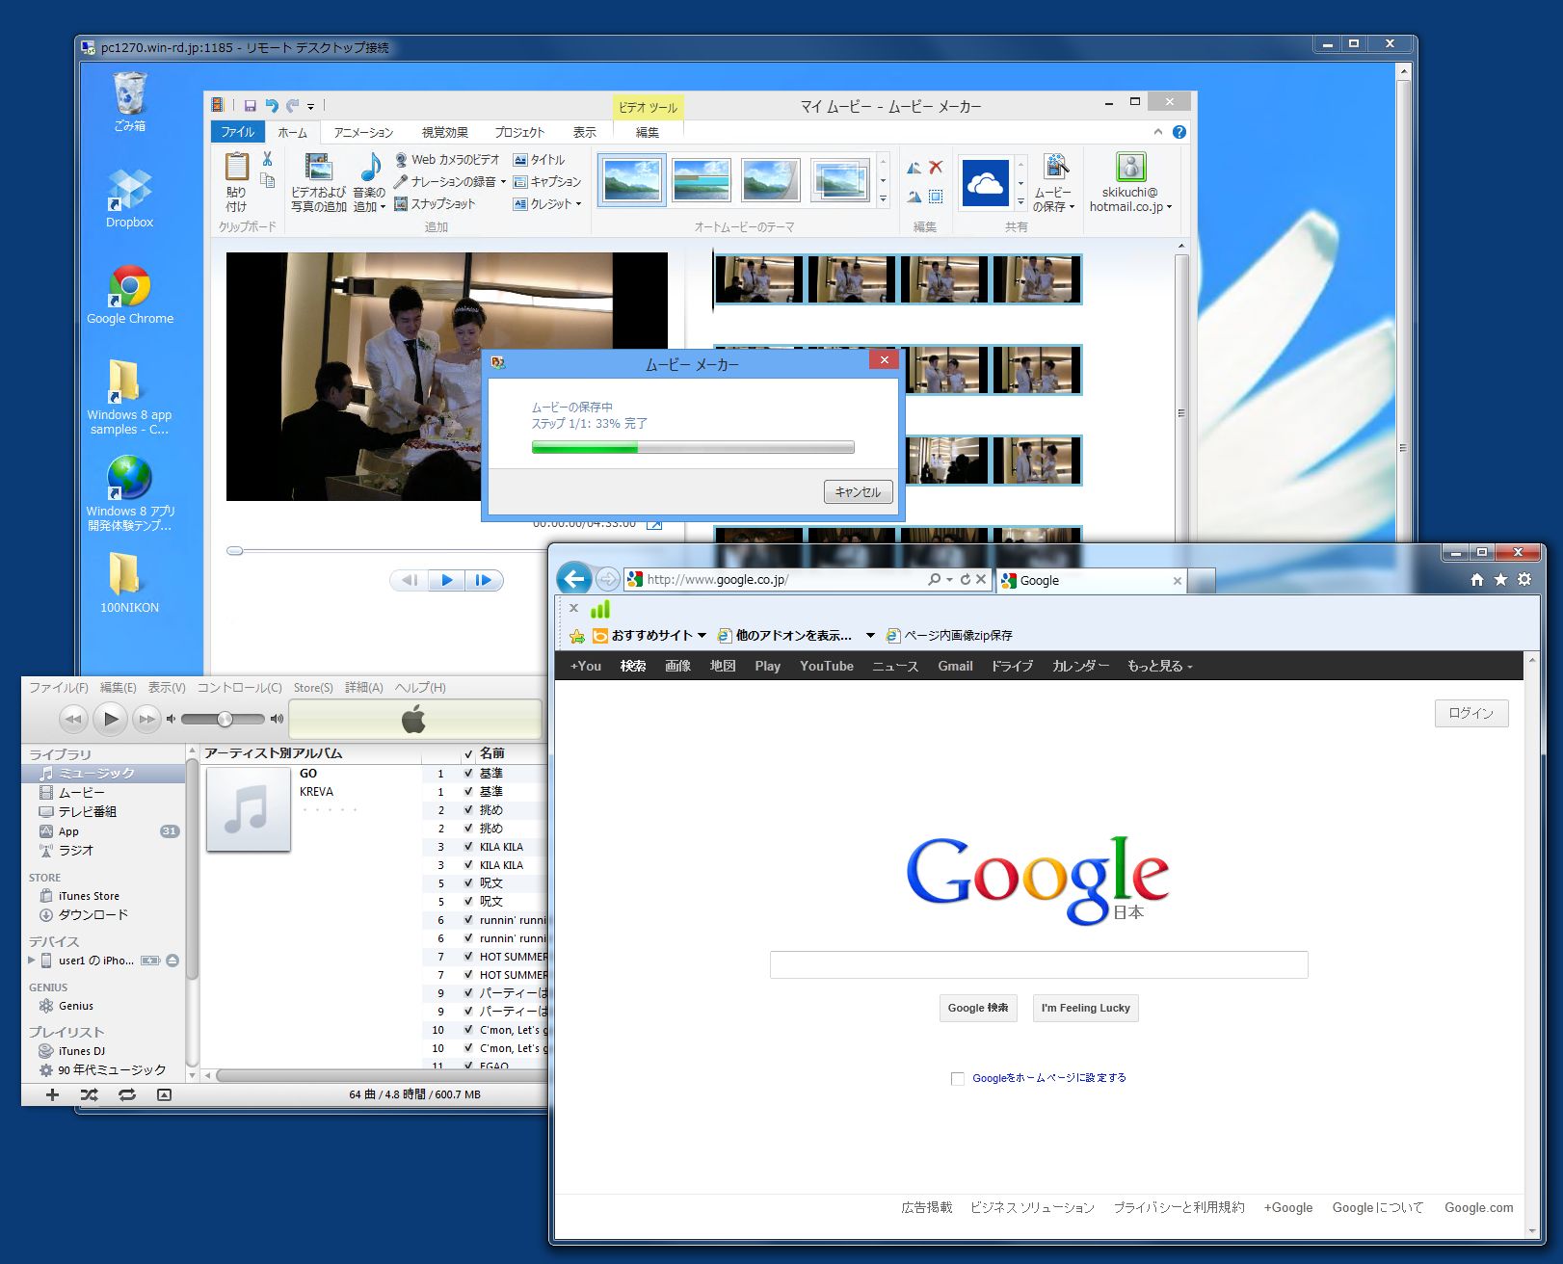Click the iTunes Play button
1563x1264 pixels.
[111, 719]
